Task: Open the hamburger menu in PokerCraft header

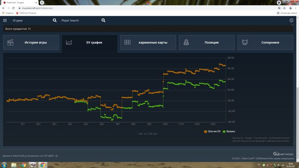Action: click(x=5, y=20)
